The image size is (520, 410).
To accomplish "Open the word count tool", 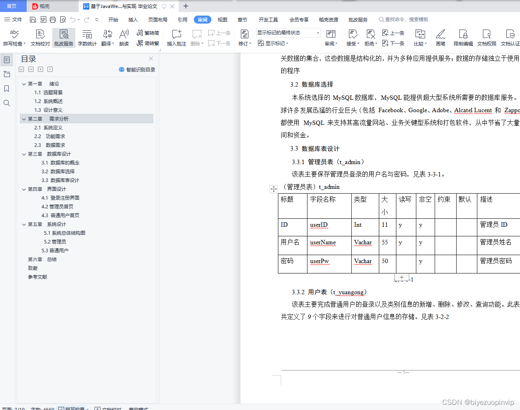I will click(87, 38).
